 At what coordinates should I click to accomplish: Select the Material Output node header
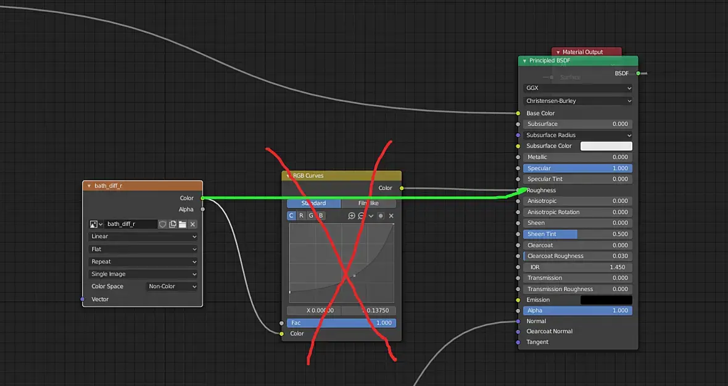(586, 52)
